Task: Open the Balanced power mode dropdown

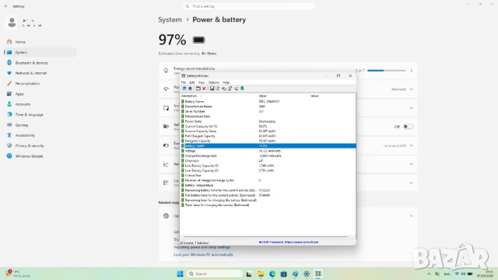Action: (x=402, y=89)
